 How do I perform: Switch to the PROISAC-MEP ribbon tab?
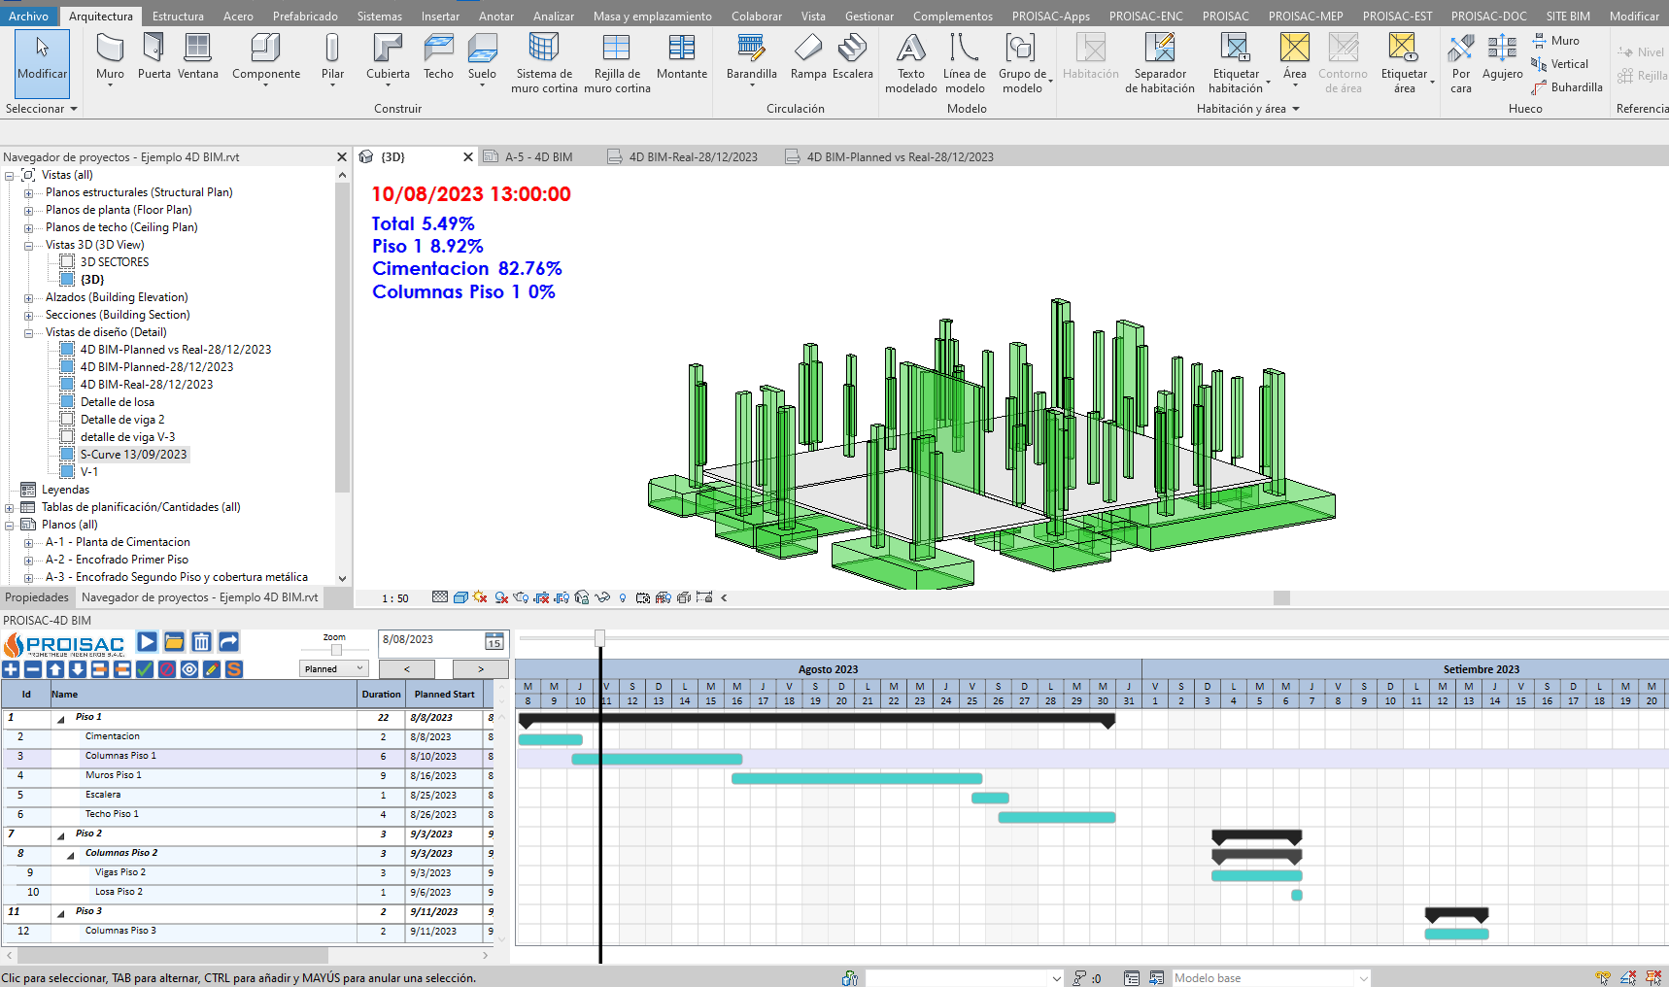coord(1306,16)
